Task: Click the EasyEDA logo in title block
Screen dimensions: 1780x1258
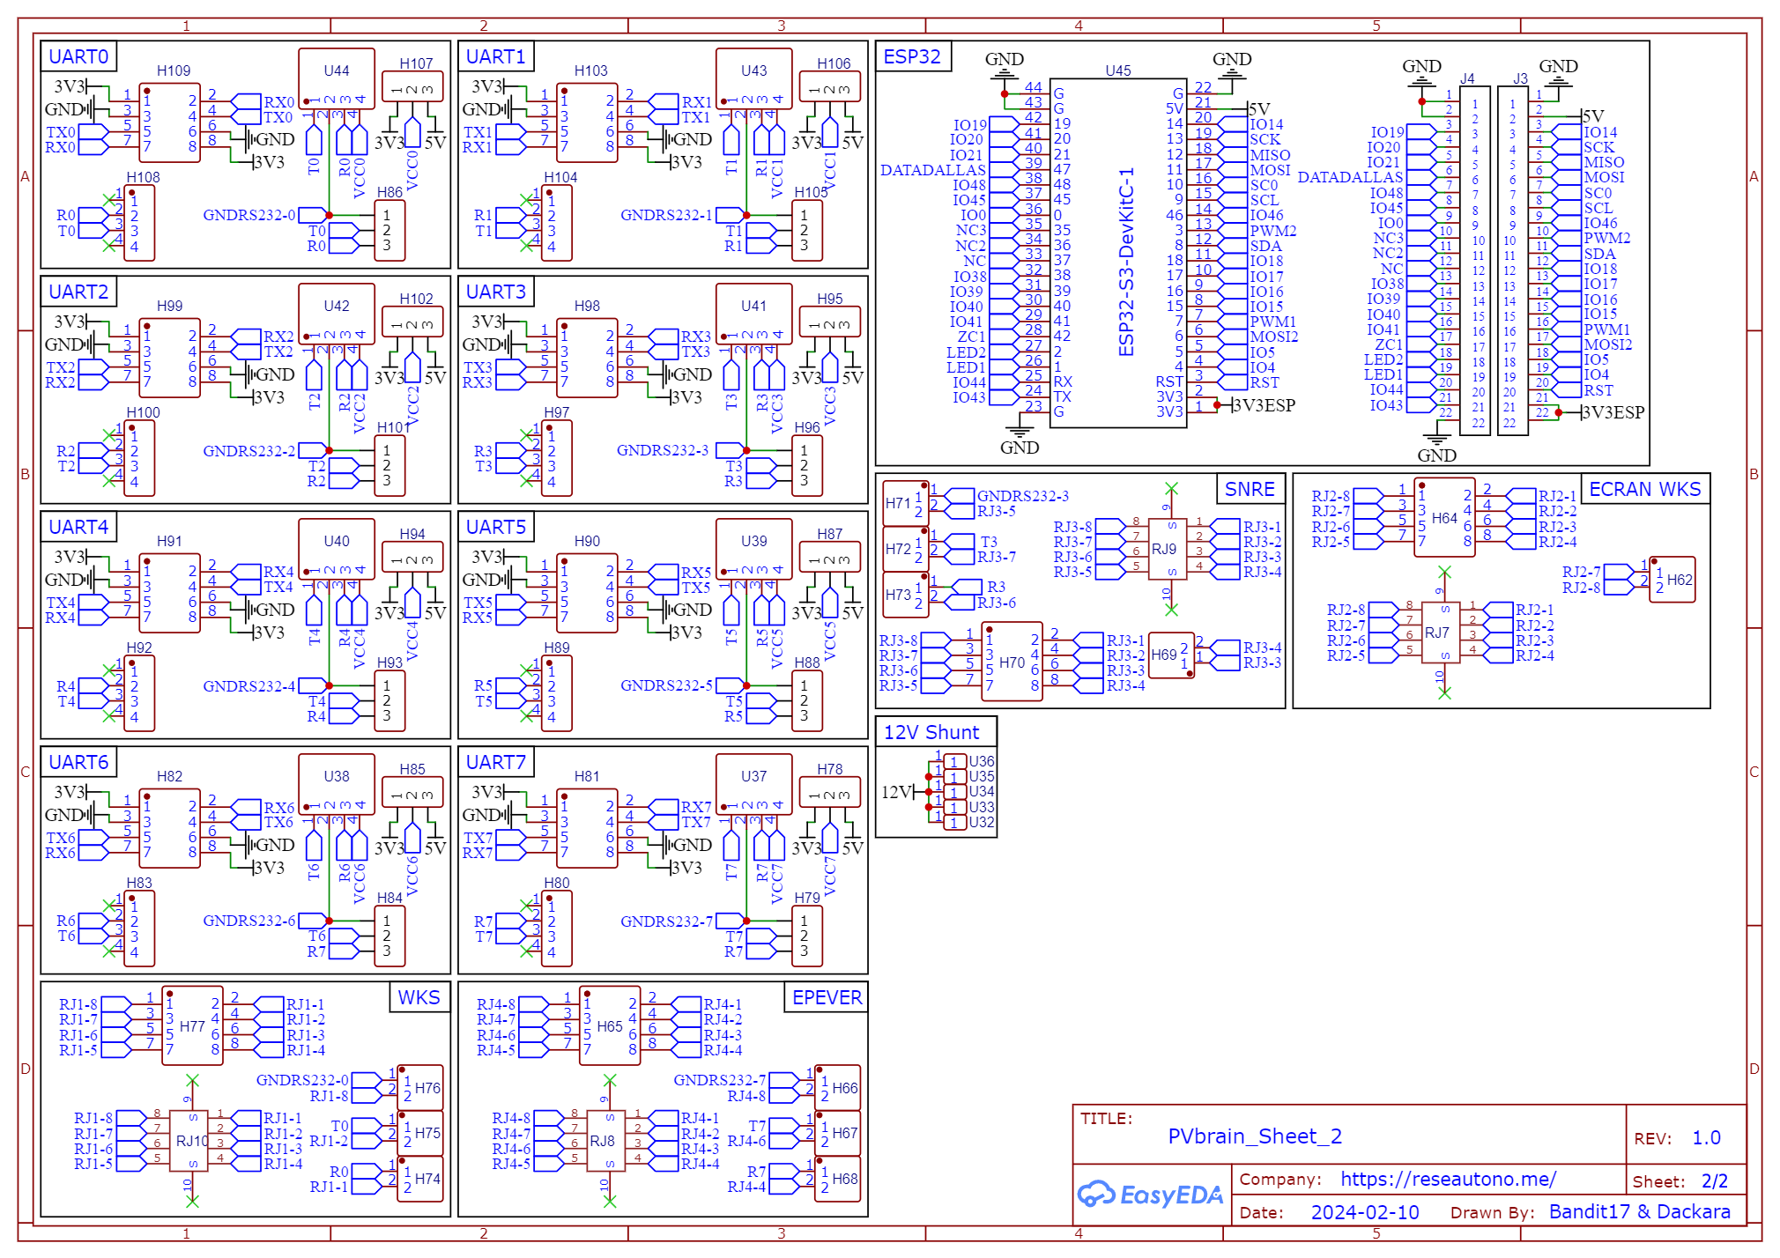Action: 1150,1195
